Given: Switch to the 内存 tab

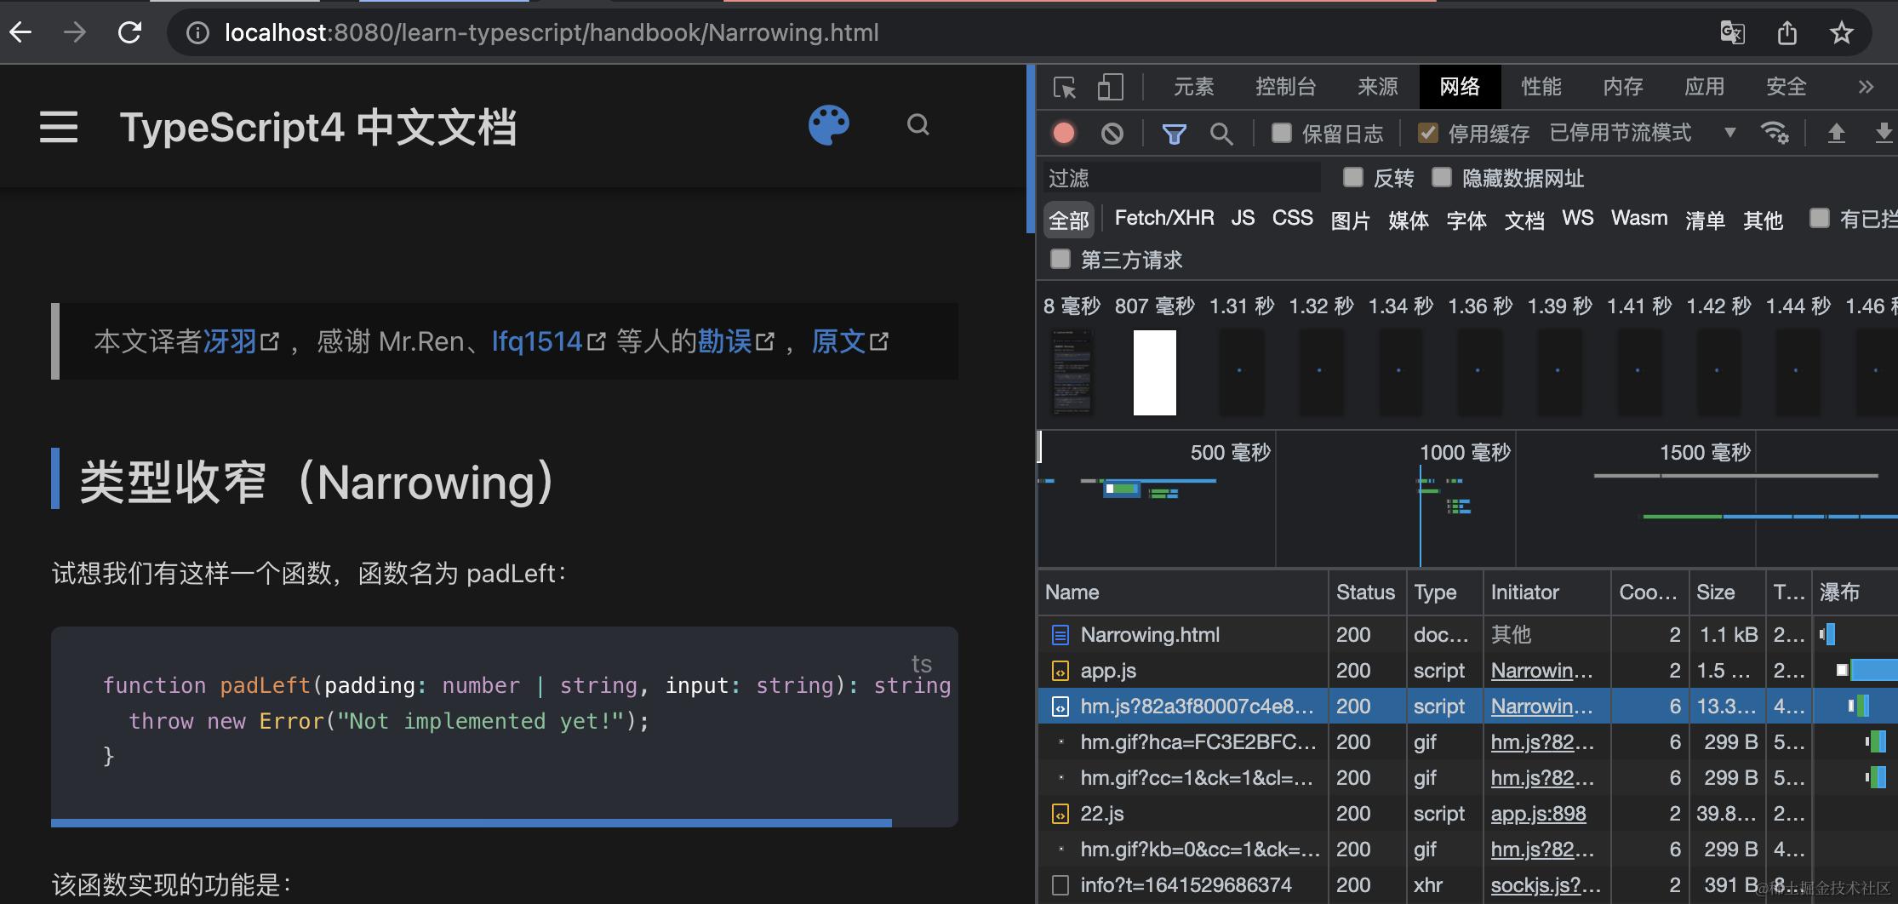Looking at the screenshot, I should coord(1622,87).
